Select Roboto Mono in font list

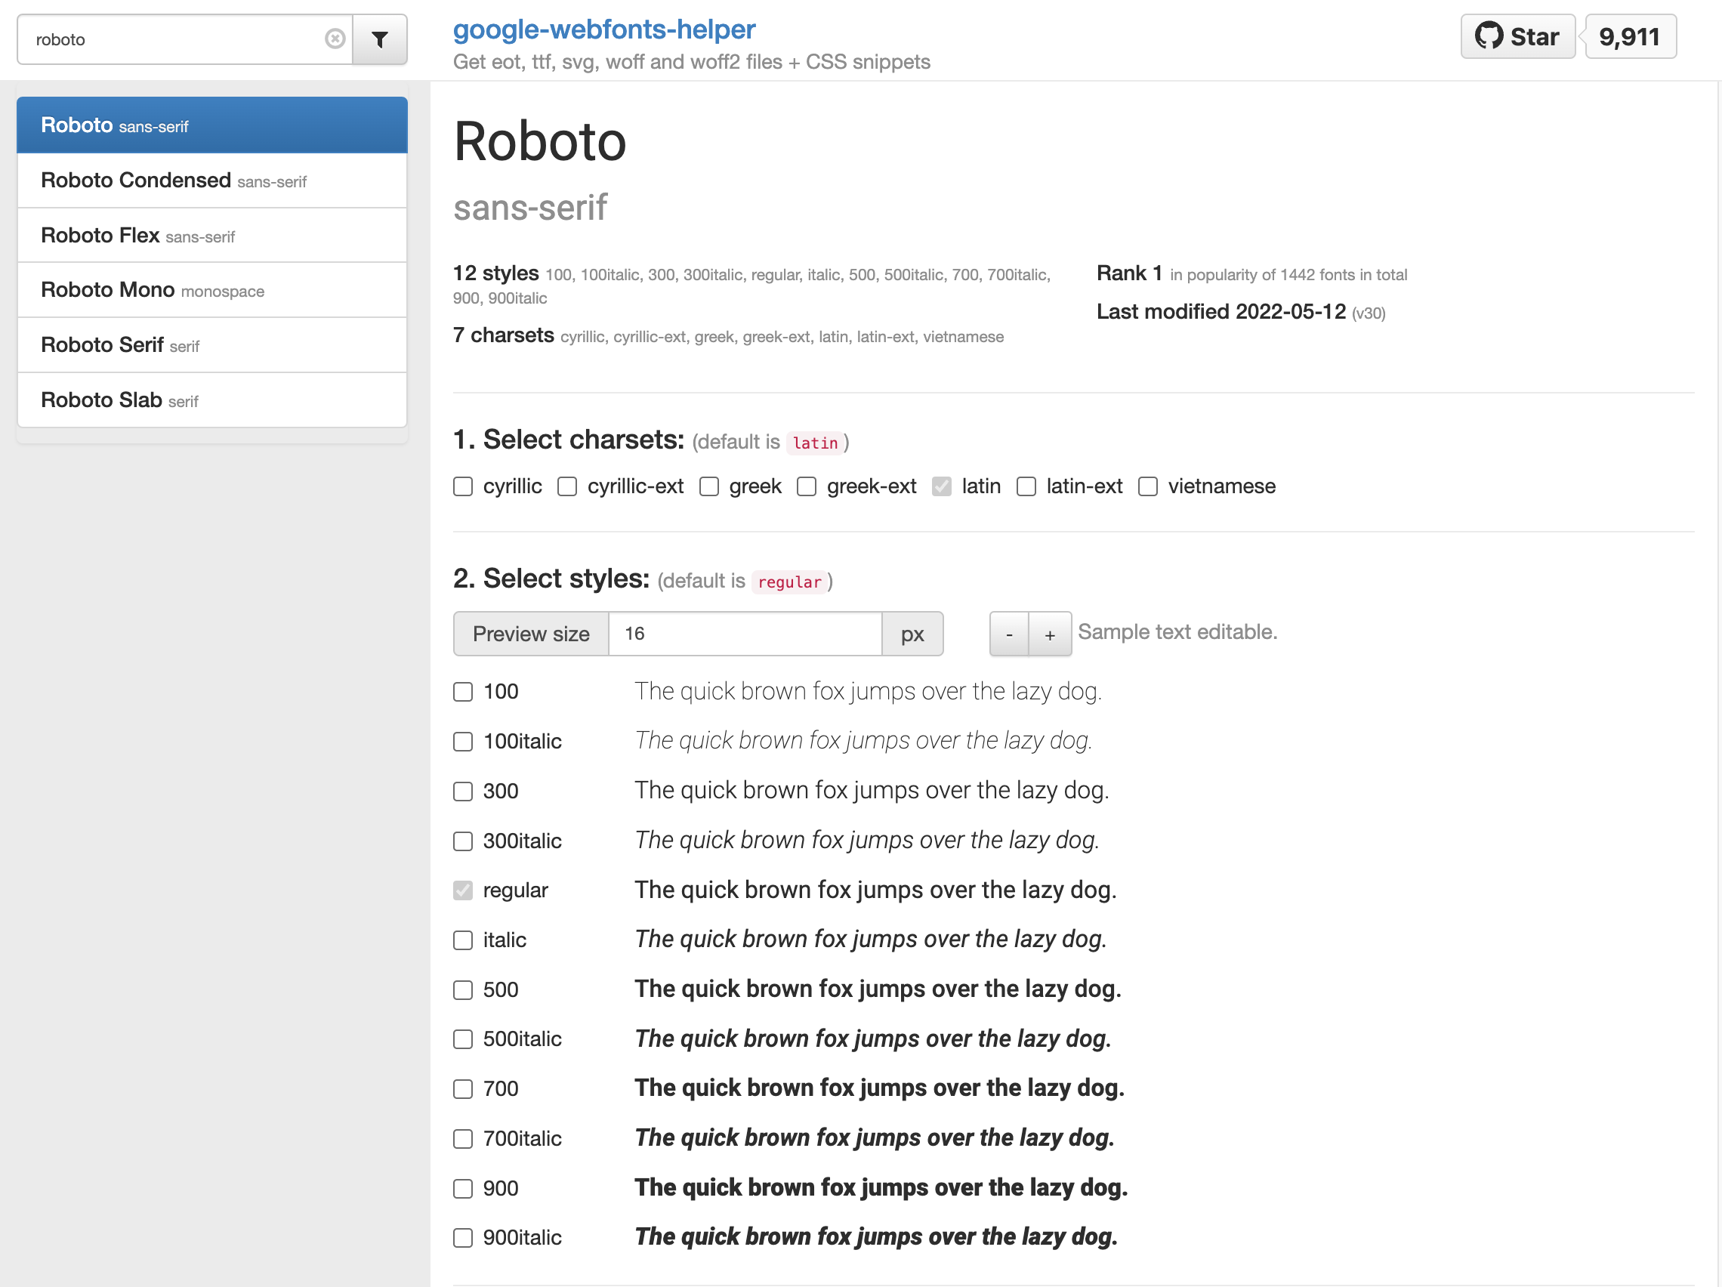211,291
